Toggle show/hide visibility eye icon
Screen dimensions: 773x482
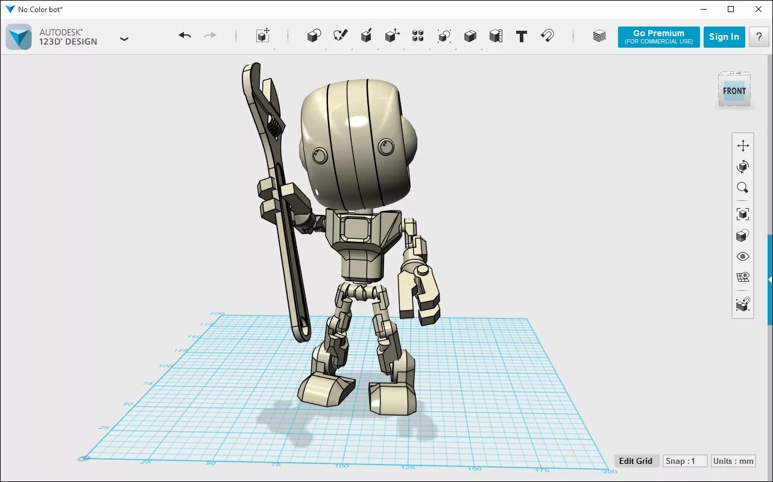(743, 256)
